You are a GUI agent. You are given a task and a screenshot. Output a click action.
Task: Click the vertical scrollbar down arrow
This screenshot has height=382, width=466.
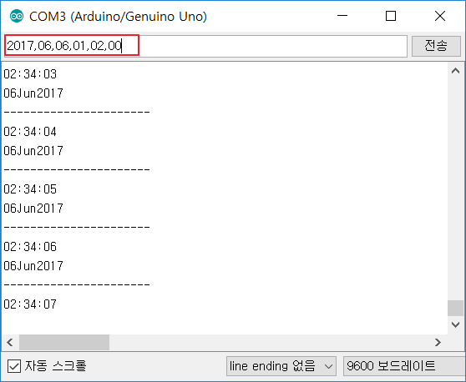(x=456, y=324)
